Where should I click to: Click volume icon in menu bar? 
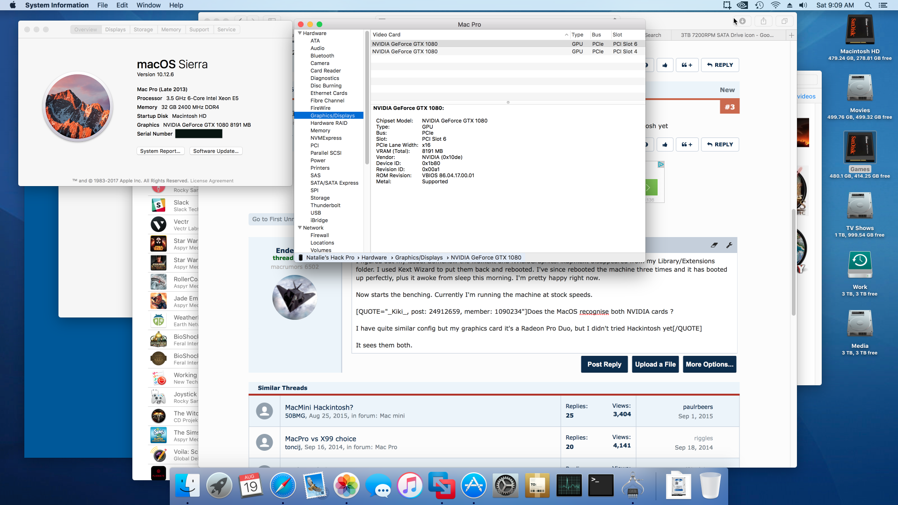pos(804,5)
